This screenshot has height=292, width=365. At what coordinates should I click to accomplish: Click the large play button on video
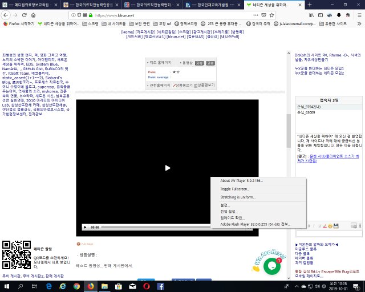click(x=167, y=168)
